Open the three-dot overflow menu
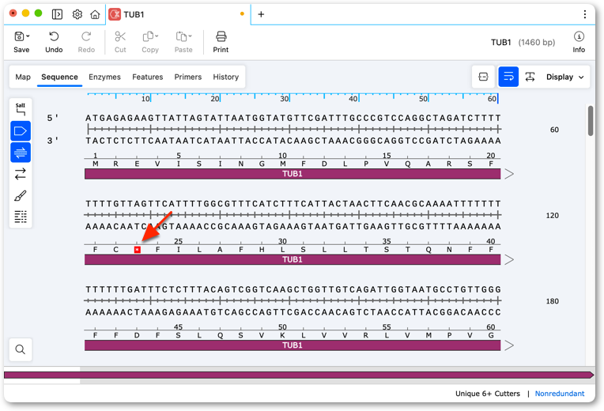The width and height of the screenshot is (604, 411). point(585,14)
